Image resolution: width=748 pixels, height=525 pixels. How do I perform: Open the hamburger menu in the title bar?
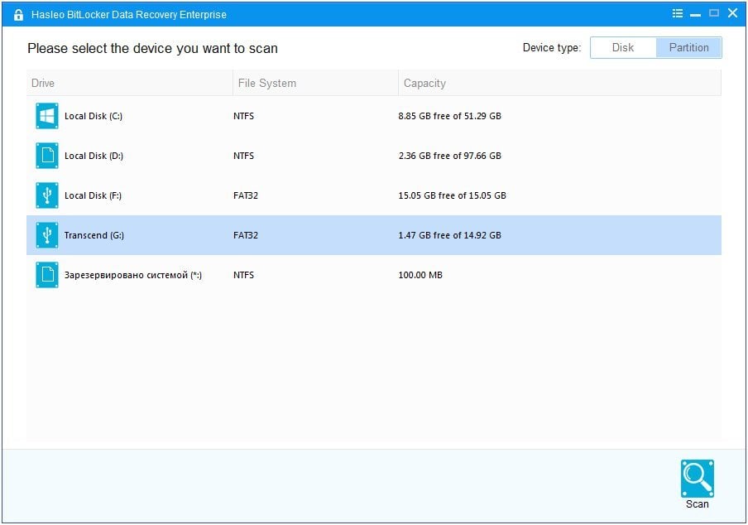677,12
